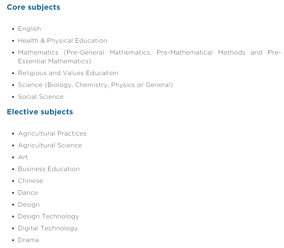The width and height of the screenshot is (284, 248).
Task: Click the Agricultural Practices entry
Action: [52, 134]
